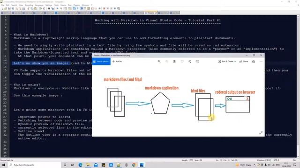
Task: Open Chrome from the taskbar
Action: (134, 165)
